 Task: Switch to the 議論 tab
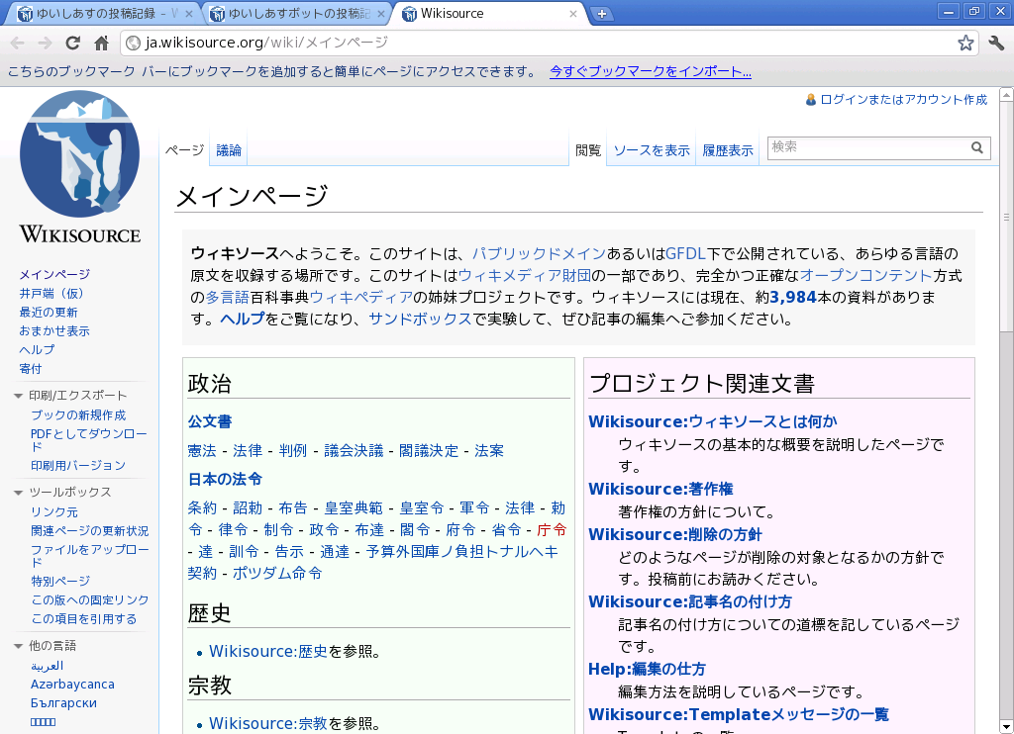[229, 150]
